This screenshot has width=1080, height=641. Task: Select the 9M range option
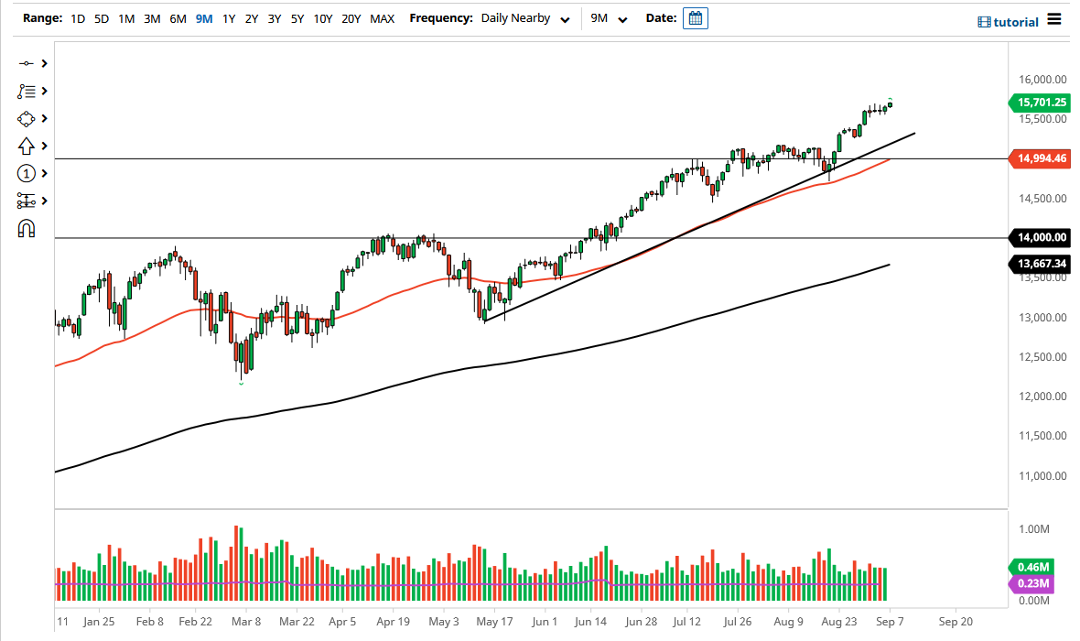(x=204, y=17)
